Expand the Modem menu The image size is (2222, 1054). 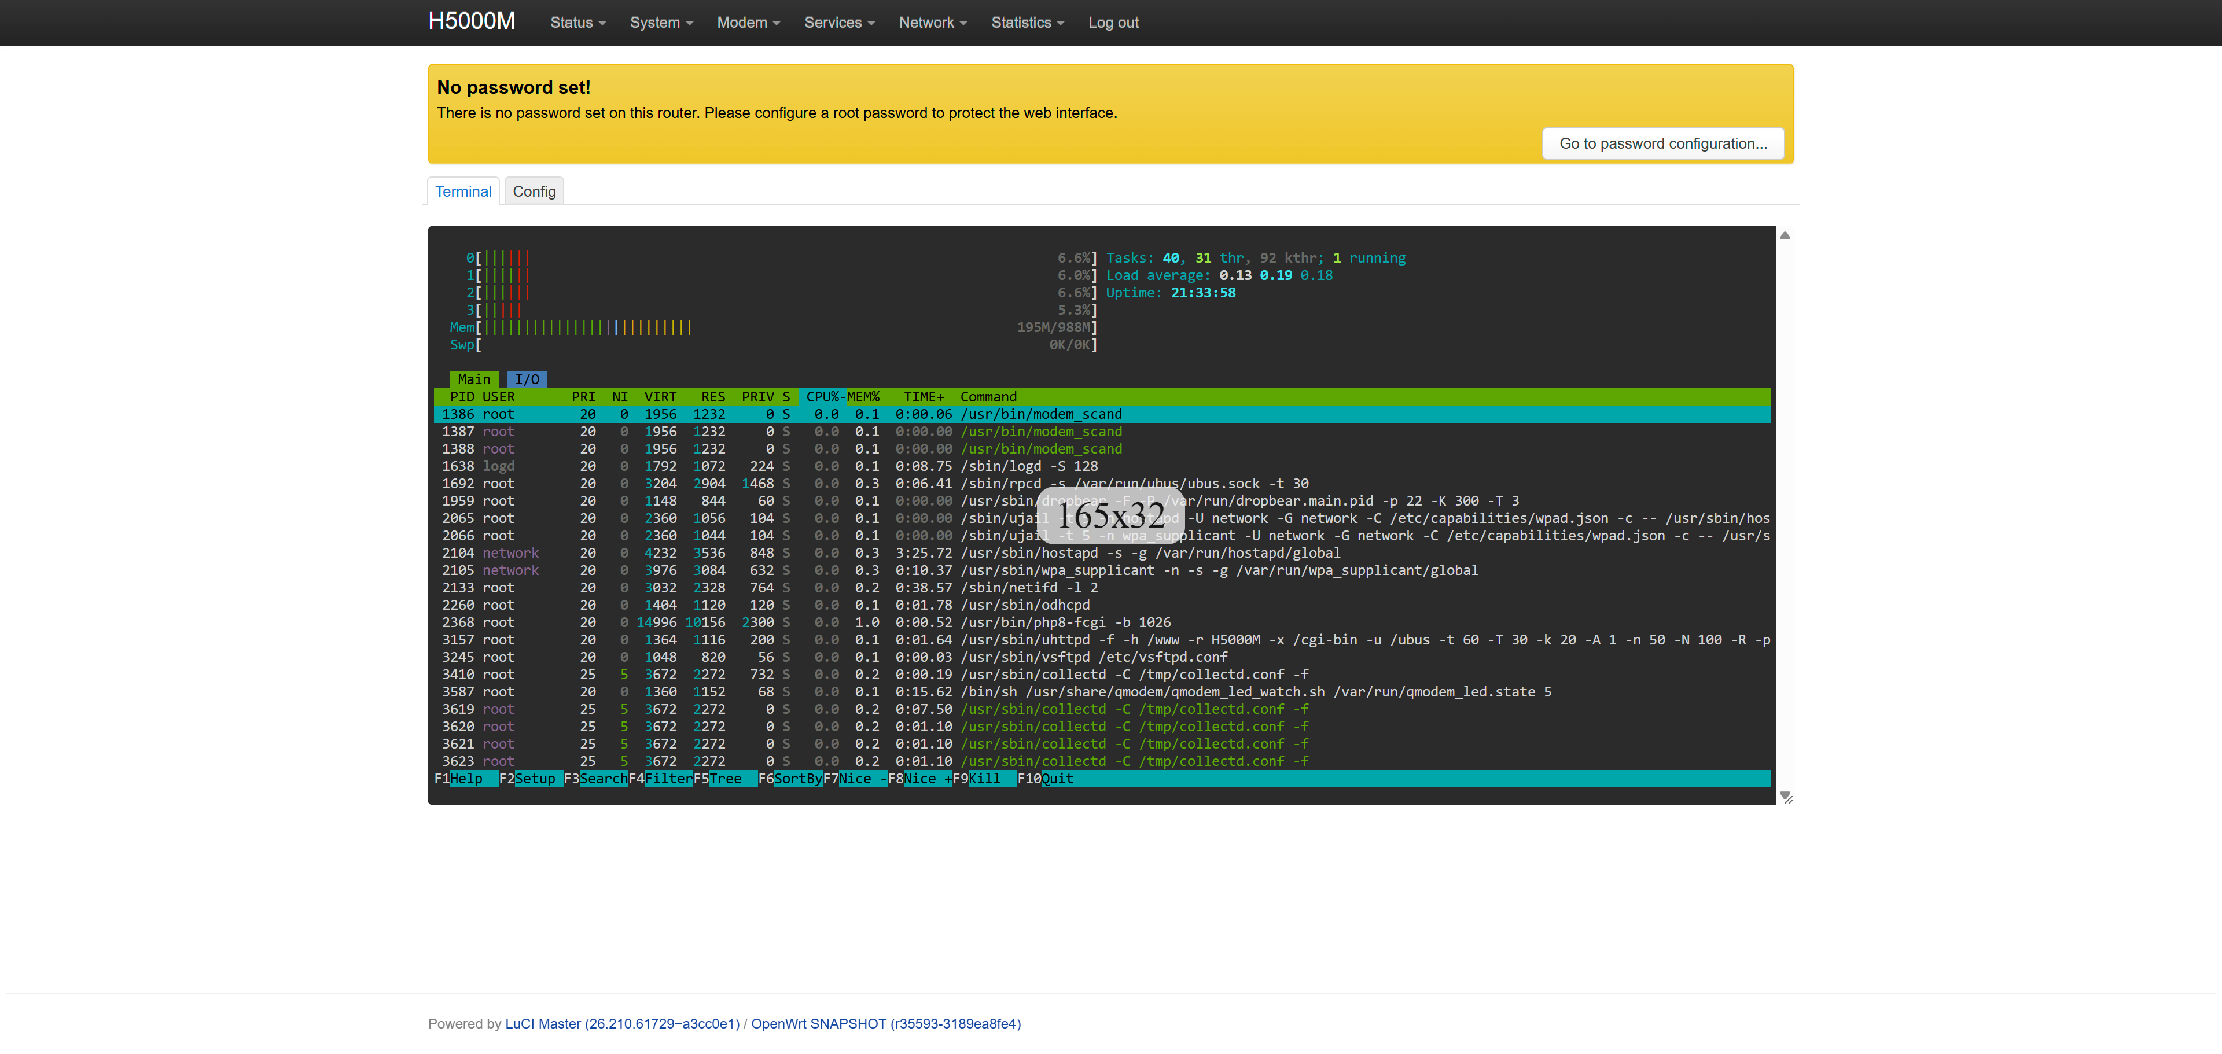coord(748,23)
